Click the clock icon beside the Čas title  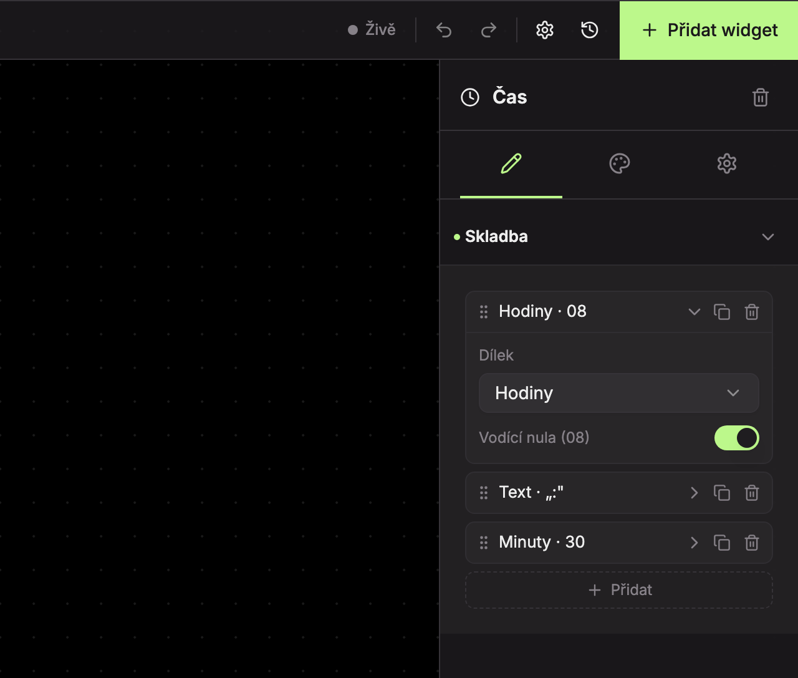tap(470, 97)
